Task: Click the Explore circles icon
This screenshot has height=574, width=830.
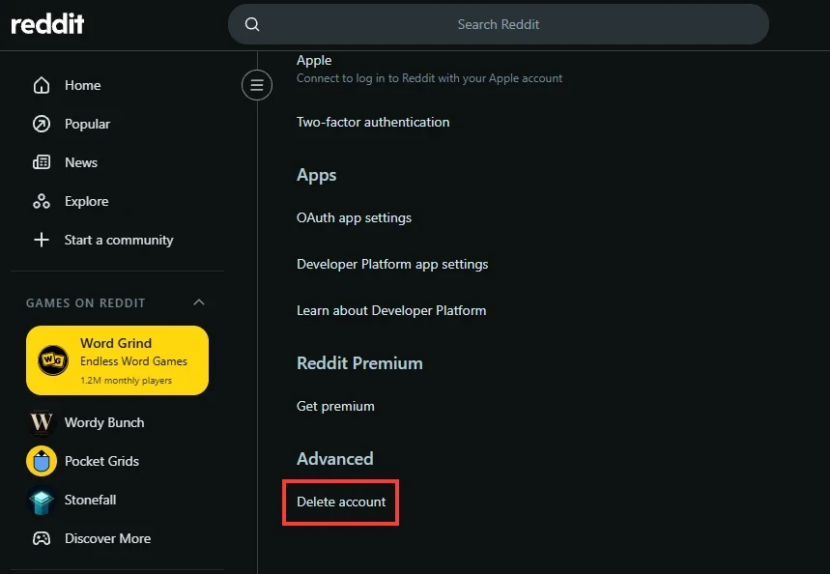Action: (42, 201)
